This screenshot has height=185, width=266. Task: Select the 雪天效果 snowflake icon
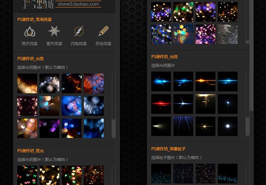point(54,32)
